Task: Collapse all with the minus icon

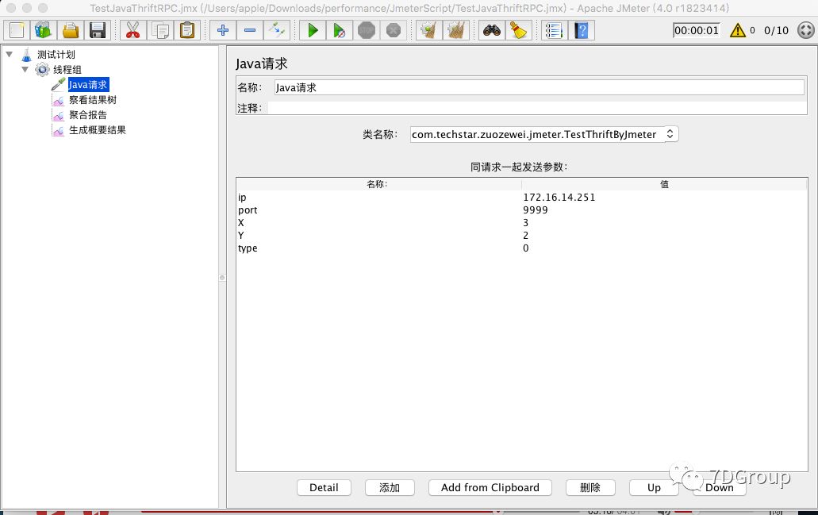Action: tap(250, 30)
